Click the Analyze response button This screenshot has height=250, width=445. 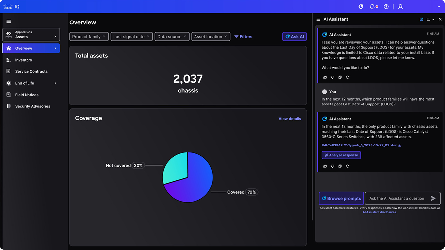click(341, 155)
